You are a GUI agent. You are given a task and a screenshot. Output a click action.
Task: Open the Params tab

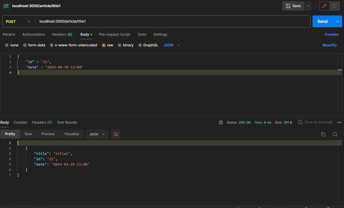[9, 34]
